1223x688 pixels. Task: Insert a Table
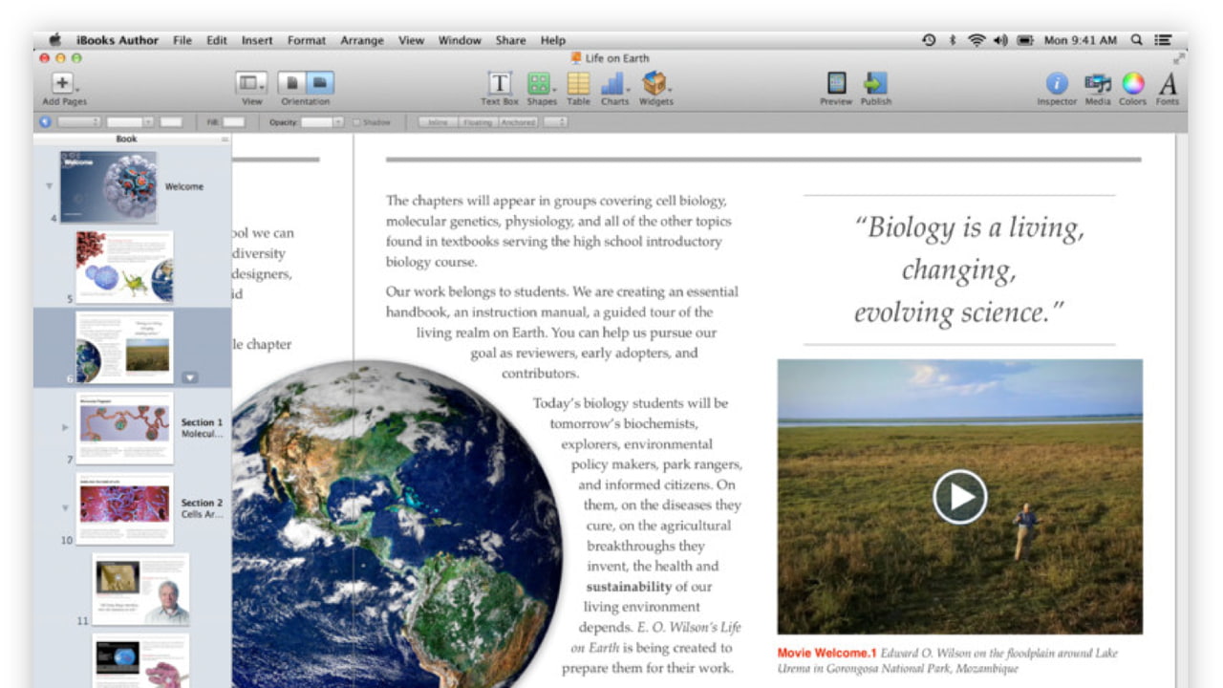pos(578,83)
